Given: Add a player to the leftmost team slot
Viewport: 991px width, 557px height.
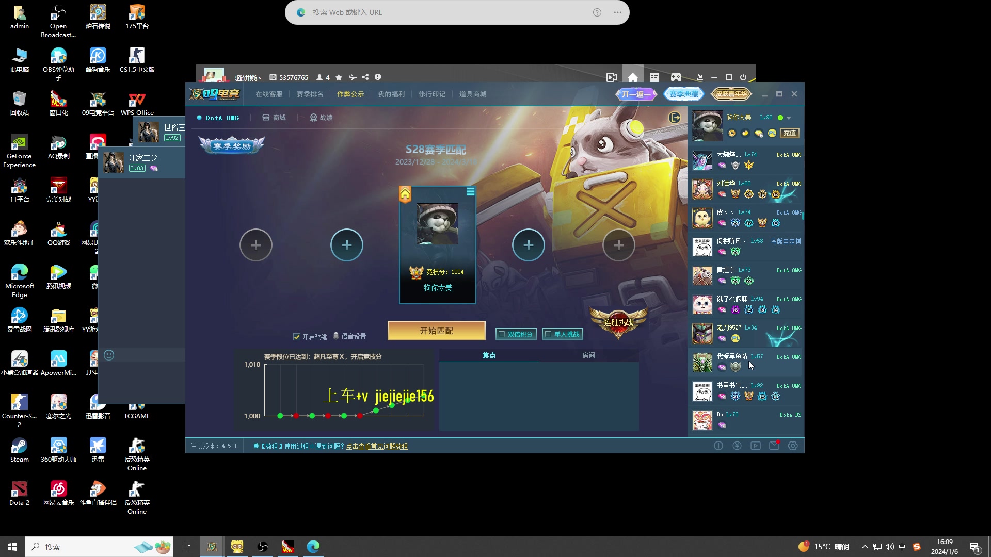Looking at the screenshot, I should click(x=256, y=245).
